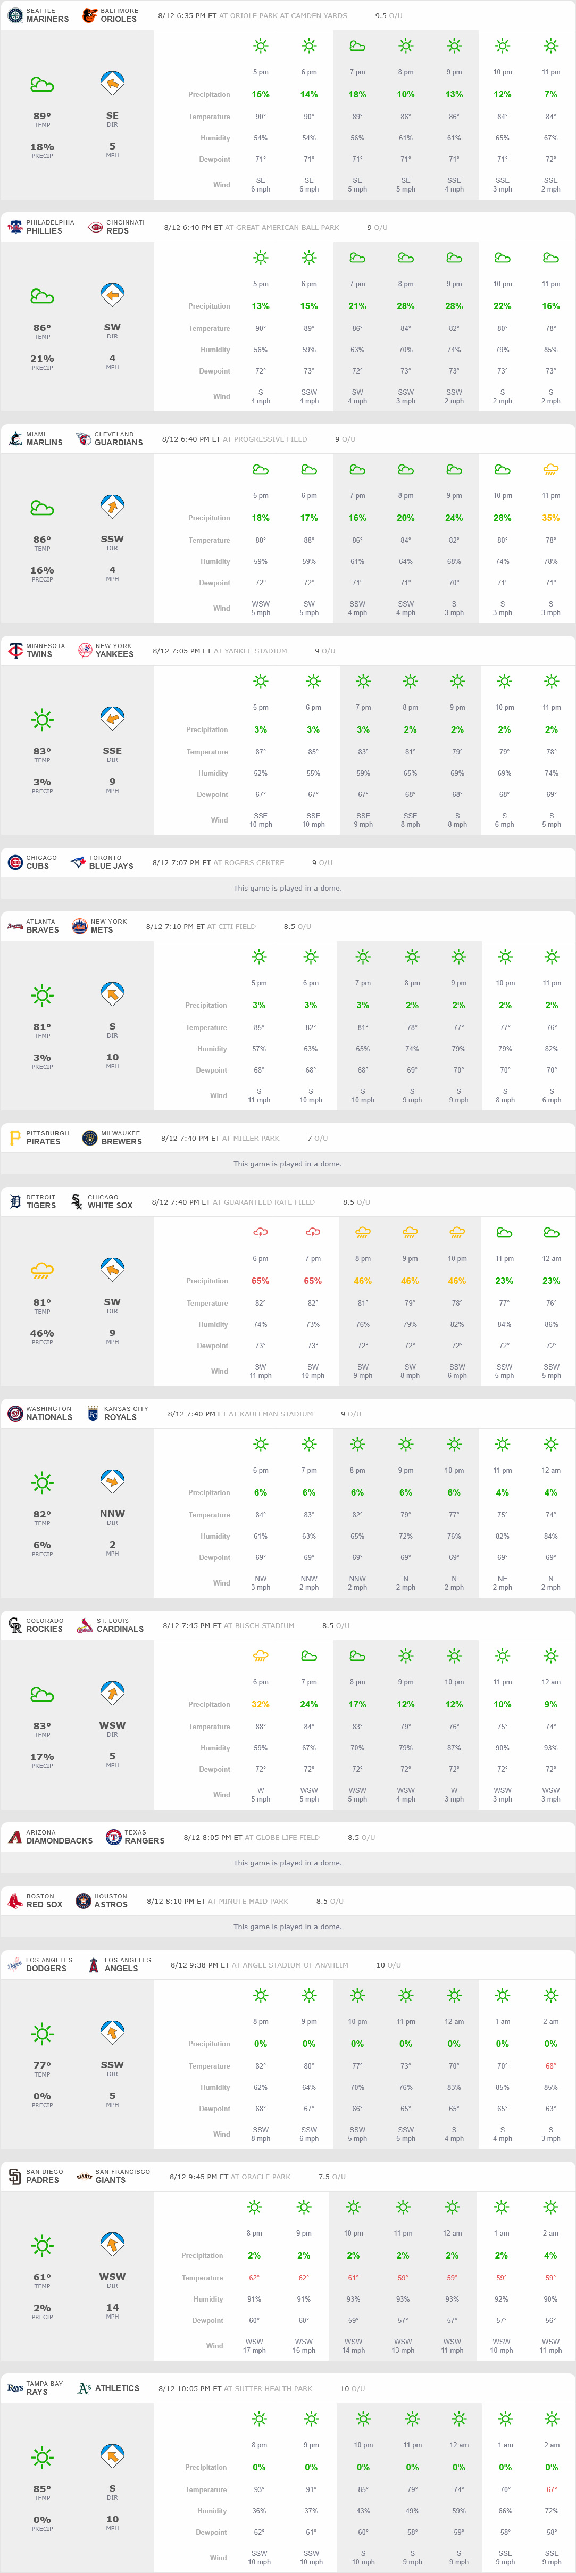576x2573 pixels.
Task: Select 'AT YANKEE STADIUM' venue text
Action: click(249, 651)
